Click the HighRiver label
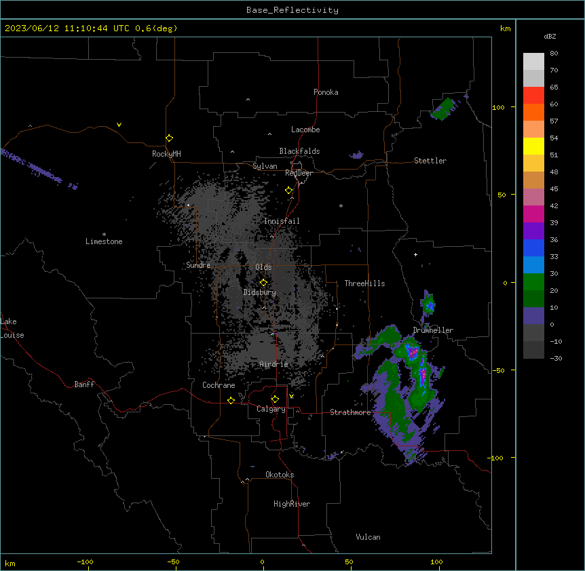 pyautogui.click(x=292, y=504)
